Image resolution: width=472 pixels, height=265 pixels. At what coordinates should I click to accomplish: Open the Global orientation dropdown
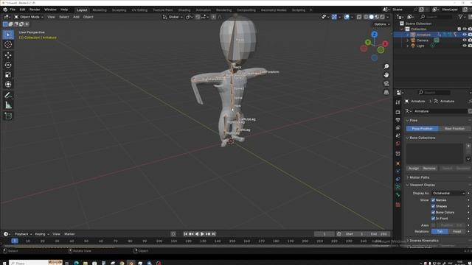point(173,17)
